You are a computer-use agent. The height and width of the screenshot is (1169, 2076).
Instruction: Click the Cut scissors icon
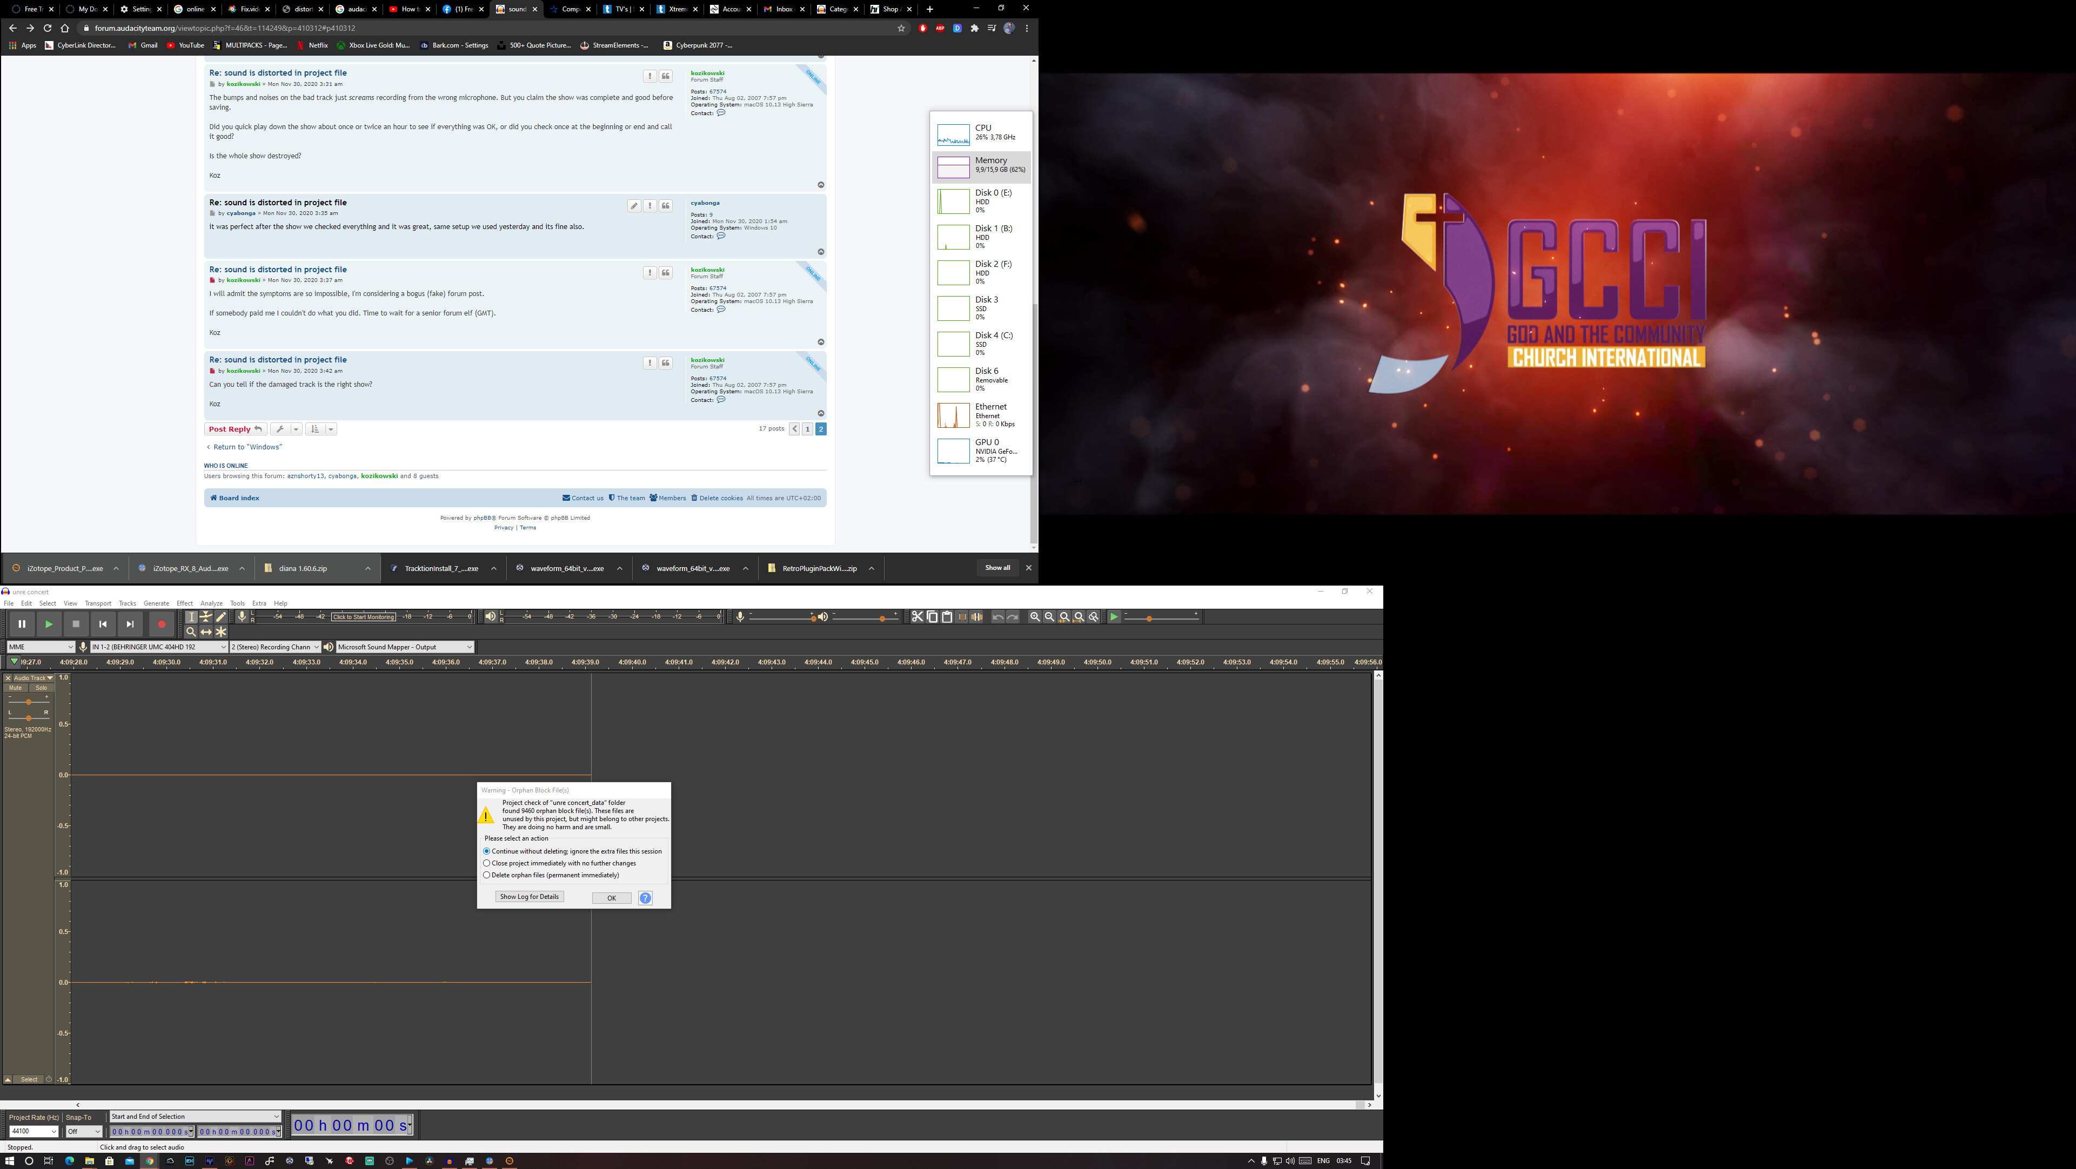tap(917, 617)
